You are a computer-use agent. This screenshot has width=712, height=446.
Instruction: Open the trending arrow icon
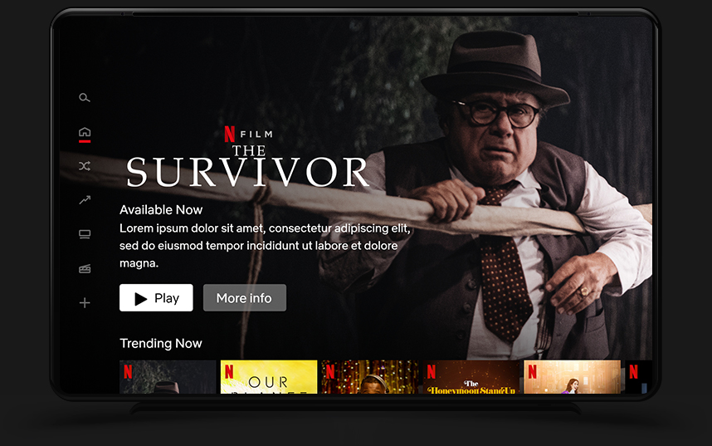point(85,200)
